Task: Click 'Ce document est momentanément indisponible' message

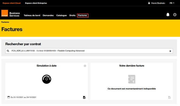Action: 132,89
